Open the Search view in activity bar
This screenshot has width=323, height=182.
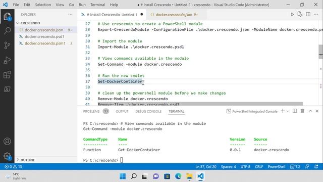[x=7, y=31]
